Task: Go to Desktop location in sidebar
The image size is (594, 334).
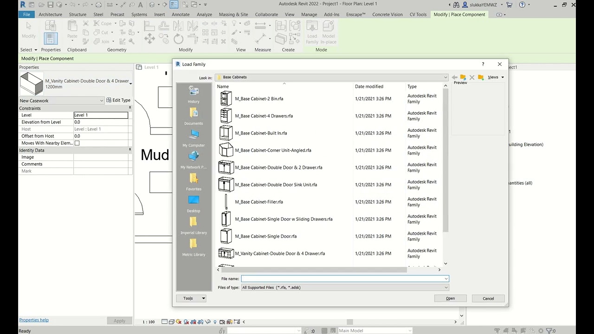Action: (x=194, y=204)
